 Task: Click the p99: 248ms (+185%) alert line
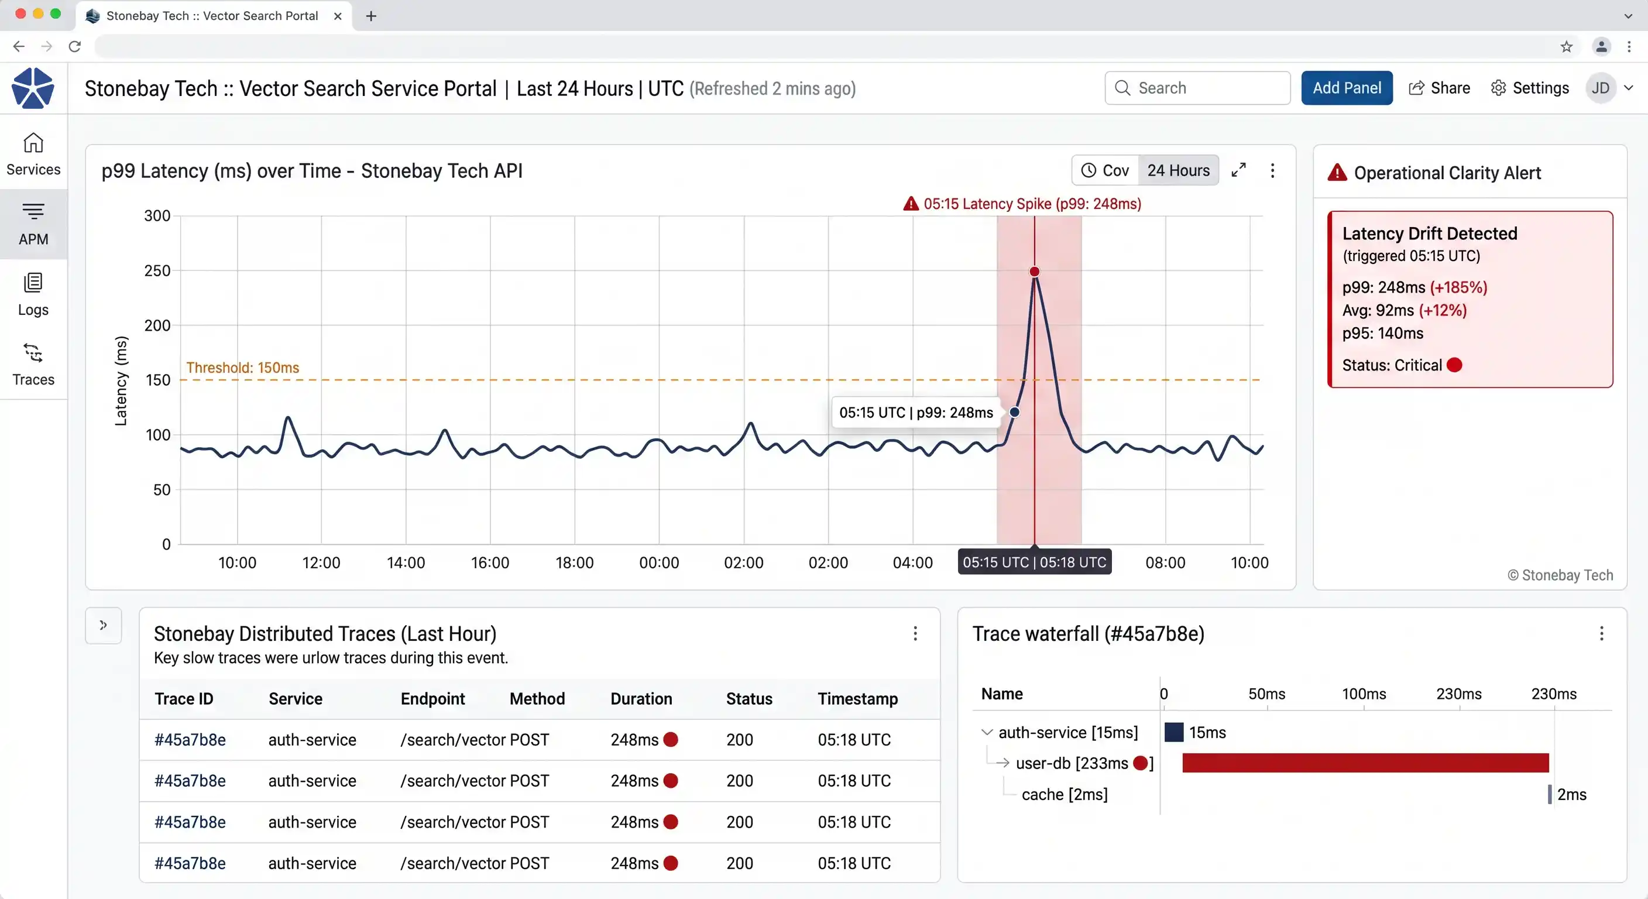tap(1414, 287)
